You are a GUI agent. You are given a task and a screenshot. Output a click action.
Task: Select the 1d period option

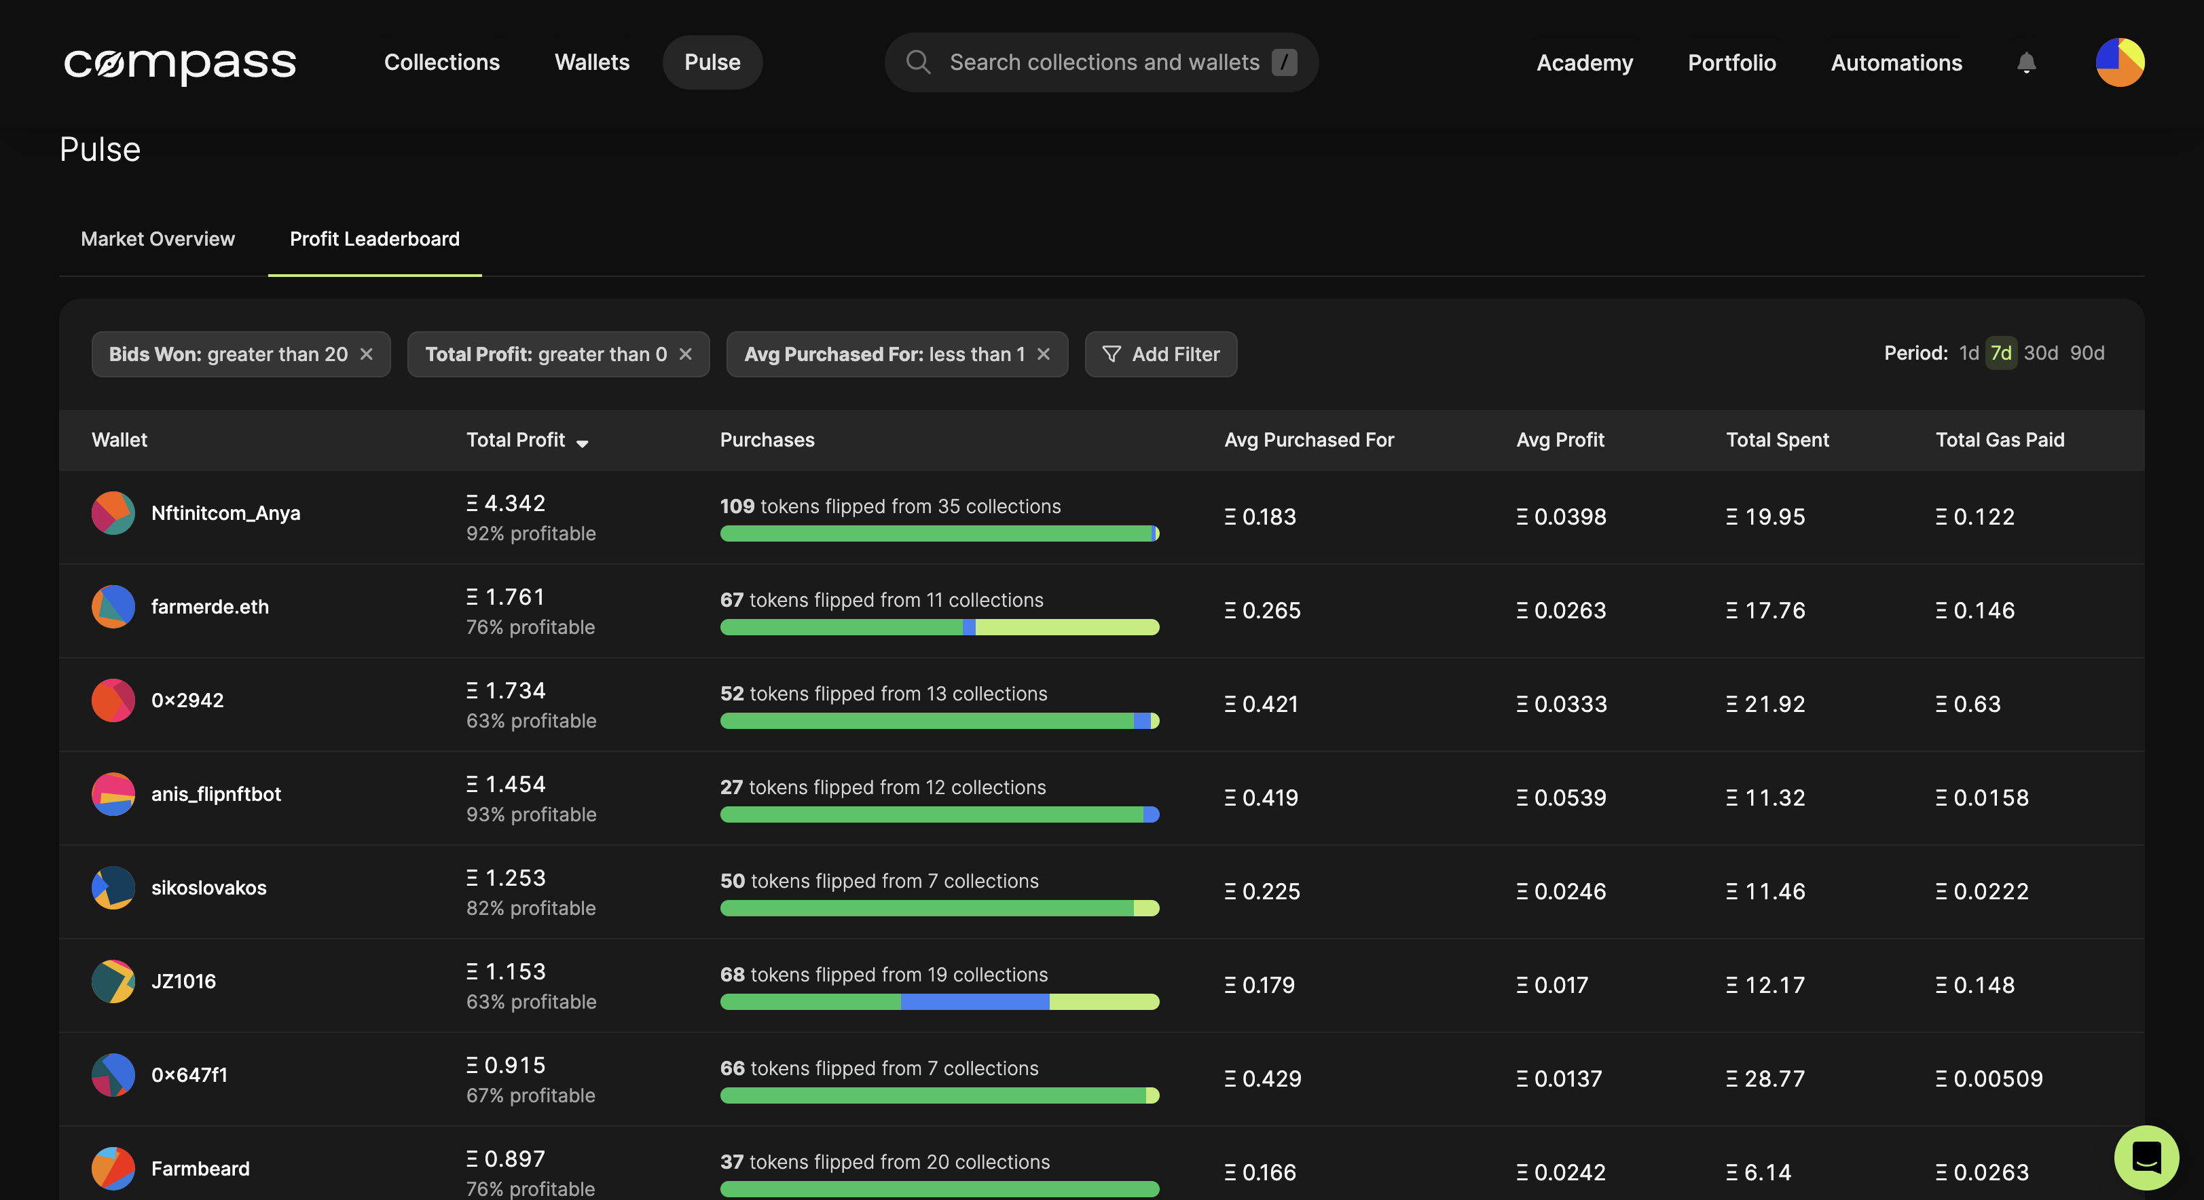[1968, 353]
